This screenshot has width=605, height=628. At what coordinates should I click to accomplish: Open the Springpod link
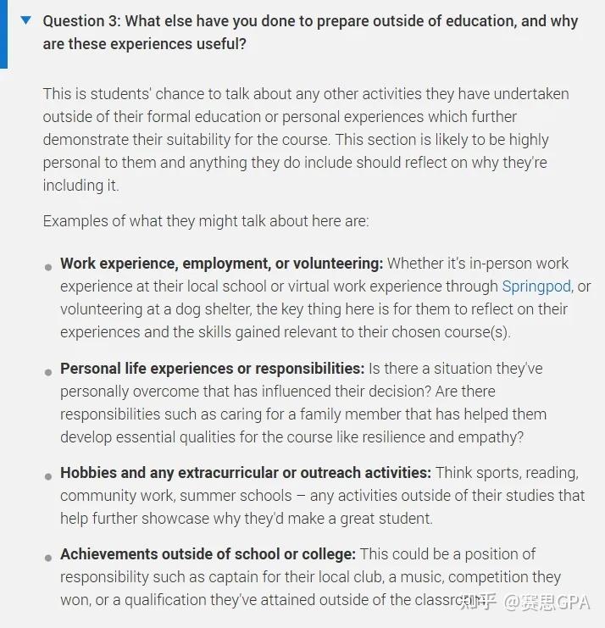tap(536, 286)
